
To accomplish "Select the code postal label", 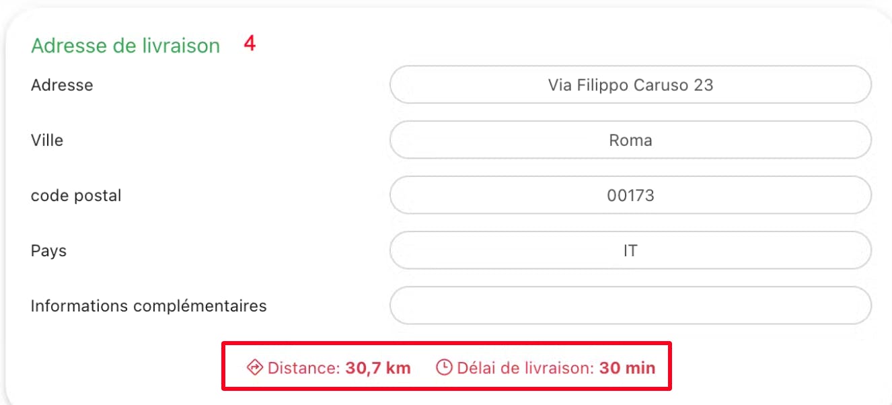I will 76,196.
